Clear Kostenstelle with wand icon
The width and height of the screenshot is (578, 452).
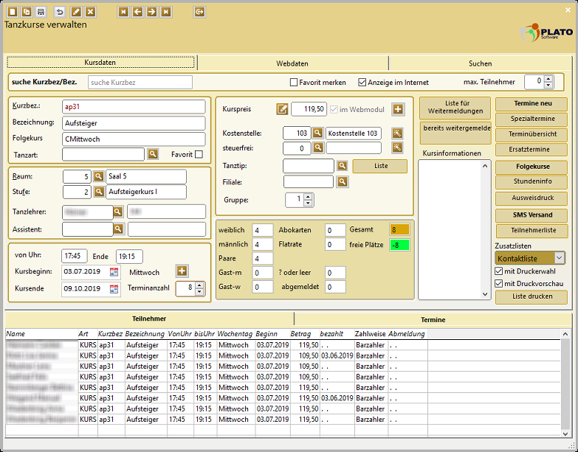click(397, 133)
